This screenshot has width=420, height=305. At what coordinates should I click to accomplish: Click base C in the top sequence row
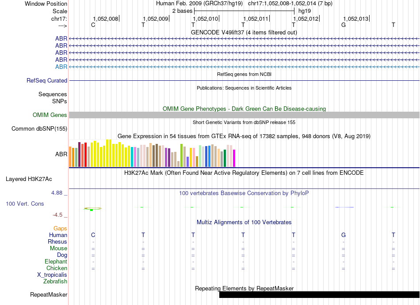[93, 25]
